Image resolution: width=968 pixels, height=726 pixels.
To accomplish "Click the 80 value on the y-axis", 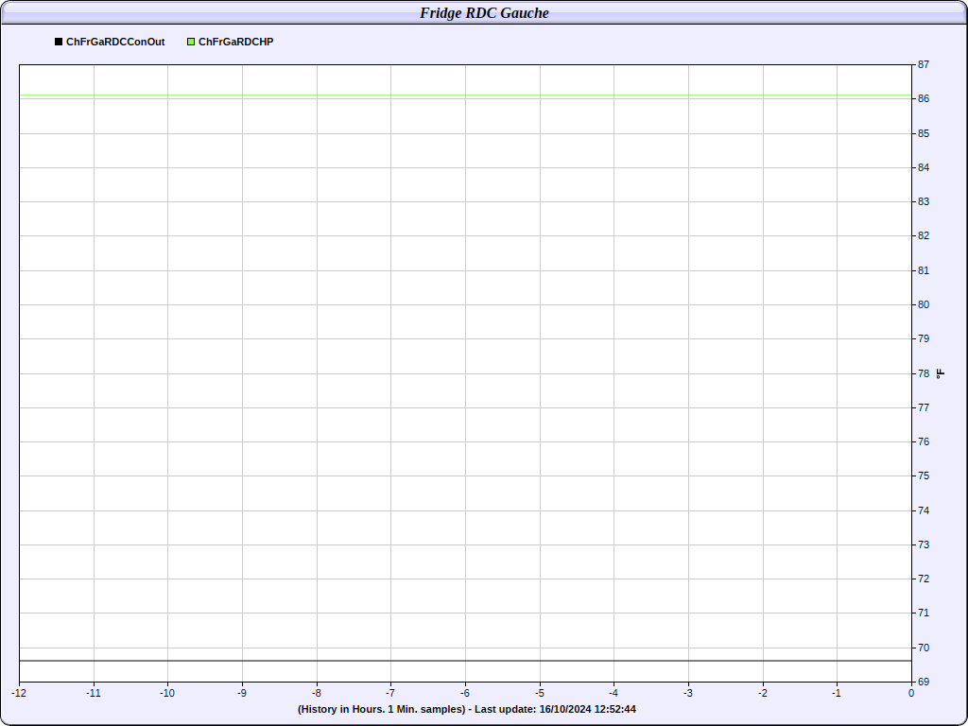I will (923, 304).
